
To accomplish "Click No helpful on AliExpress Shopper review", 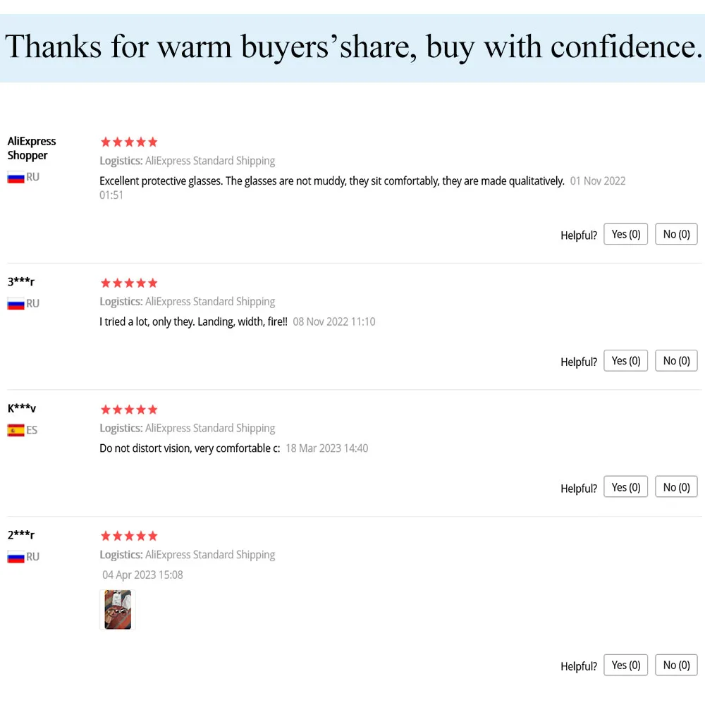I will pyautogui.click(x=676, y=234).
